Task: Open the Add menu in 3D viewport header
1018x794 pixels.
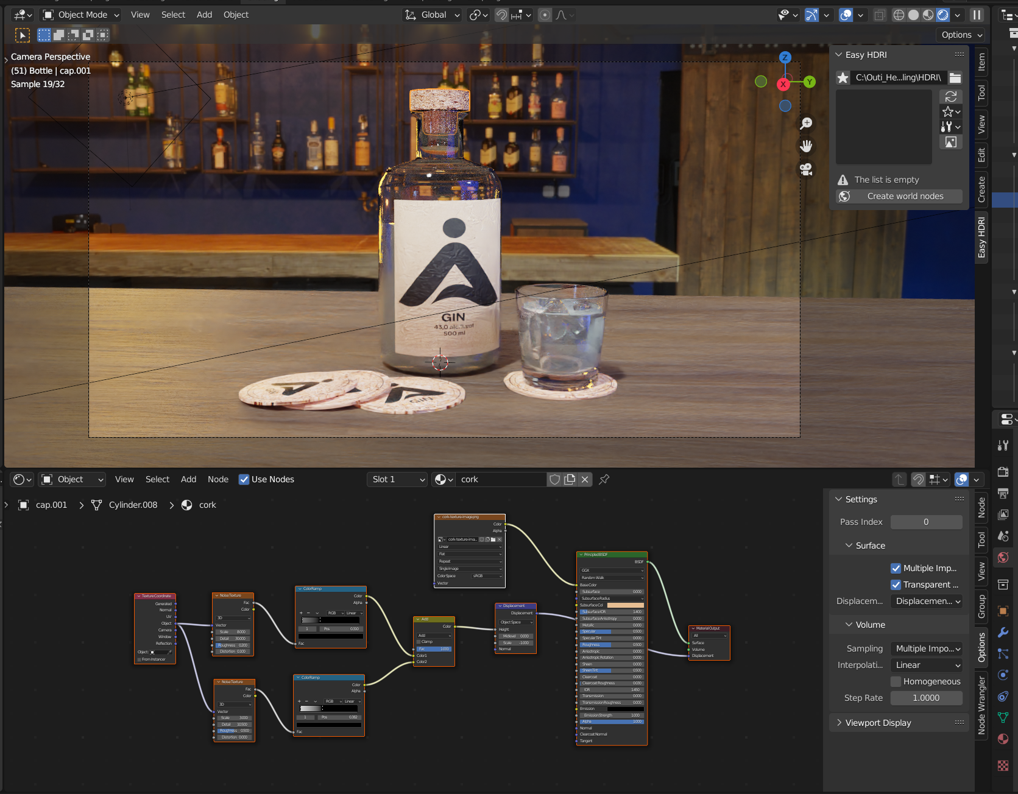Action: [204, 15]
